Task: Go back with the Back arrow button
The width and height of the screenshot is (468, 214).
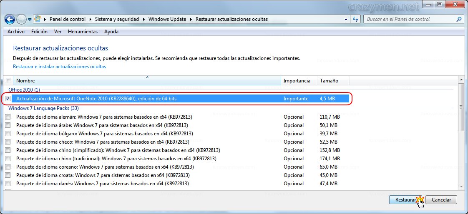Action: point(10,20)
